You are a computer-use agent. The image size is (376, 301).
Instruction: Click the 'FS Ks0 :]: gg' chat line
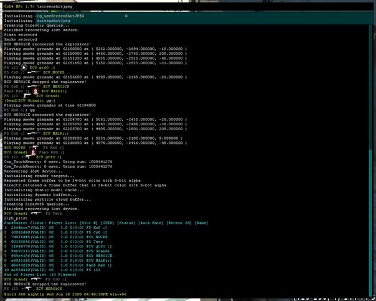(x=19, y=110)
